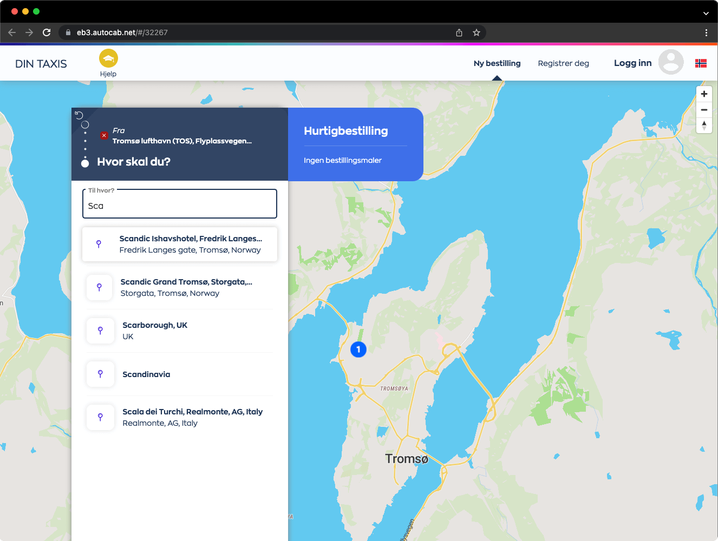
Task: Click the red remove pickup address icon
Action: click(104, 135)
